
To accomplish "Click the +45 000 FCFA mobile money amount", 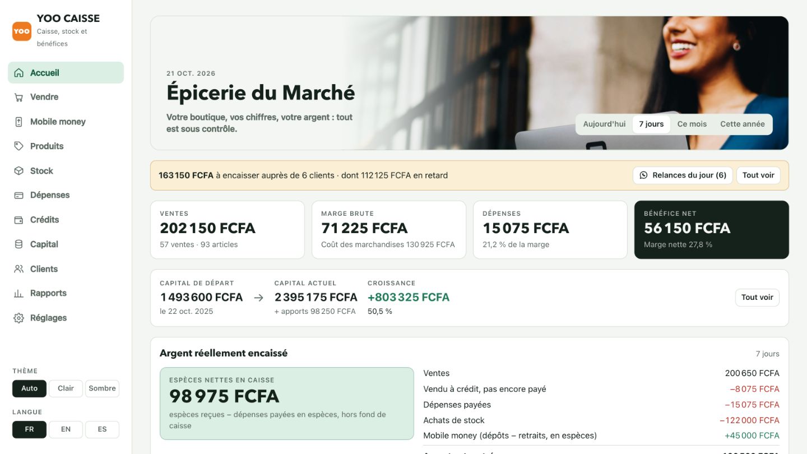I will pos(752,436).
